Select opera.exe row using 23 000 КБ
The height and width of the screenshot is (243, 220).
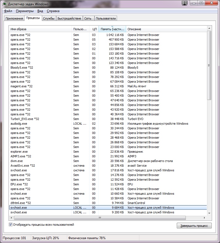click(x=108, y=147)
